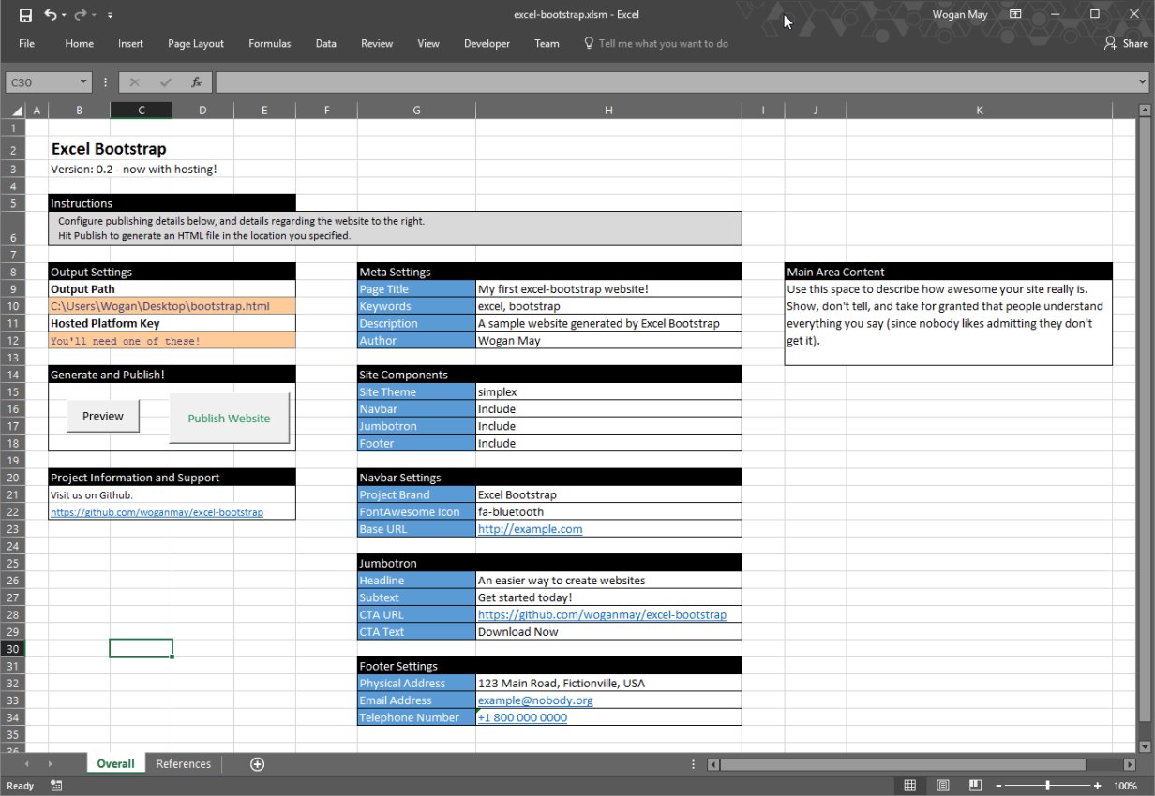Click the Cancel X in formula bar
The height and width of the screenshot is (796, 1155).
click(135, 82)
